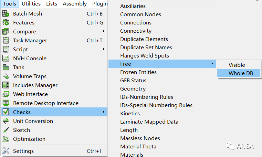Click the Volume Traps icon
262x157 pixels.
(6, 76)
